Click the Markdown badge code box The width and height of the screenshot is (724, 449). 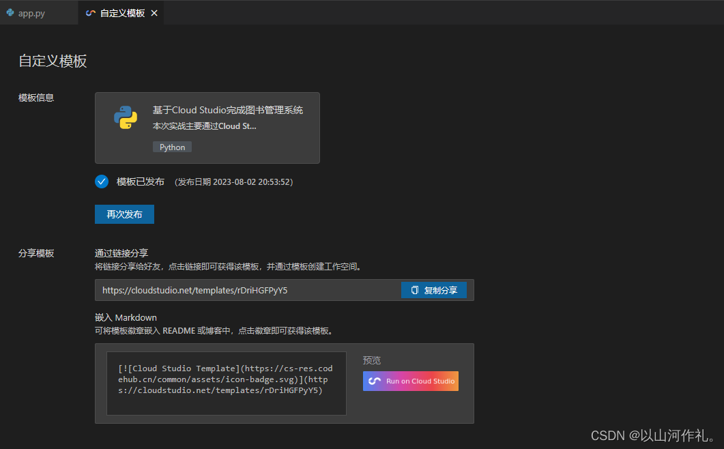[227, 383]
